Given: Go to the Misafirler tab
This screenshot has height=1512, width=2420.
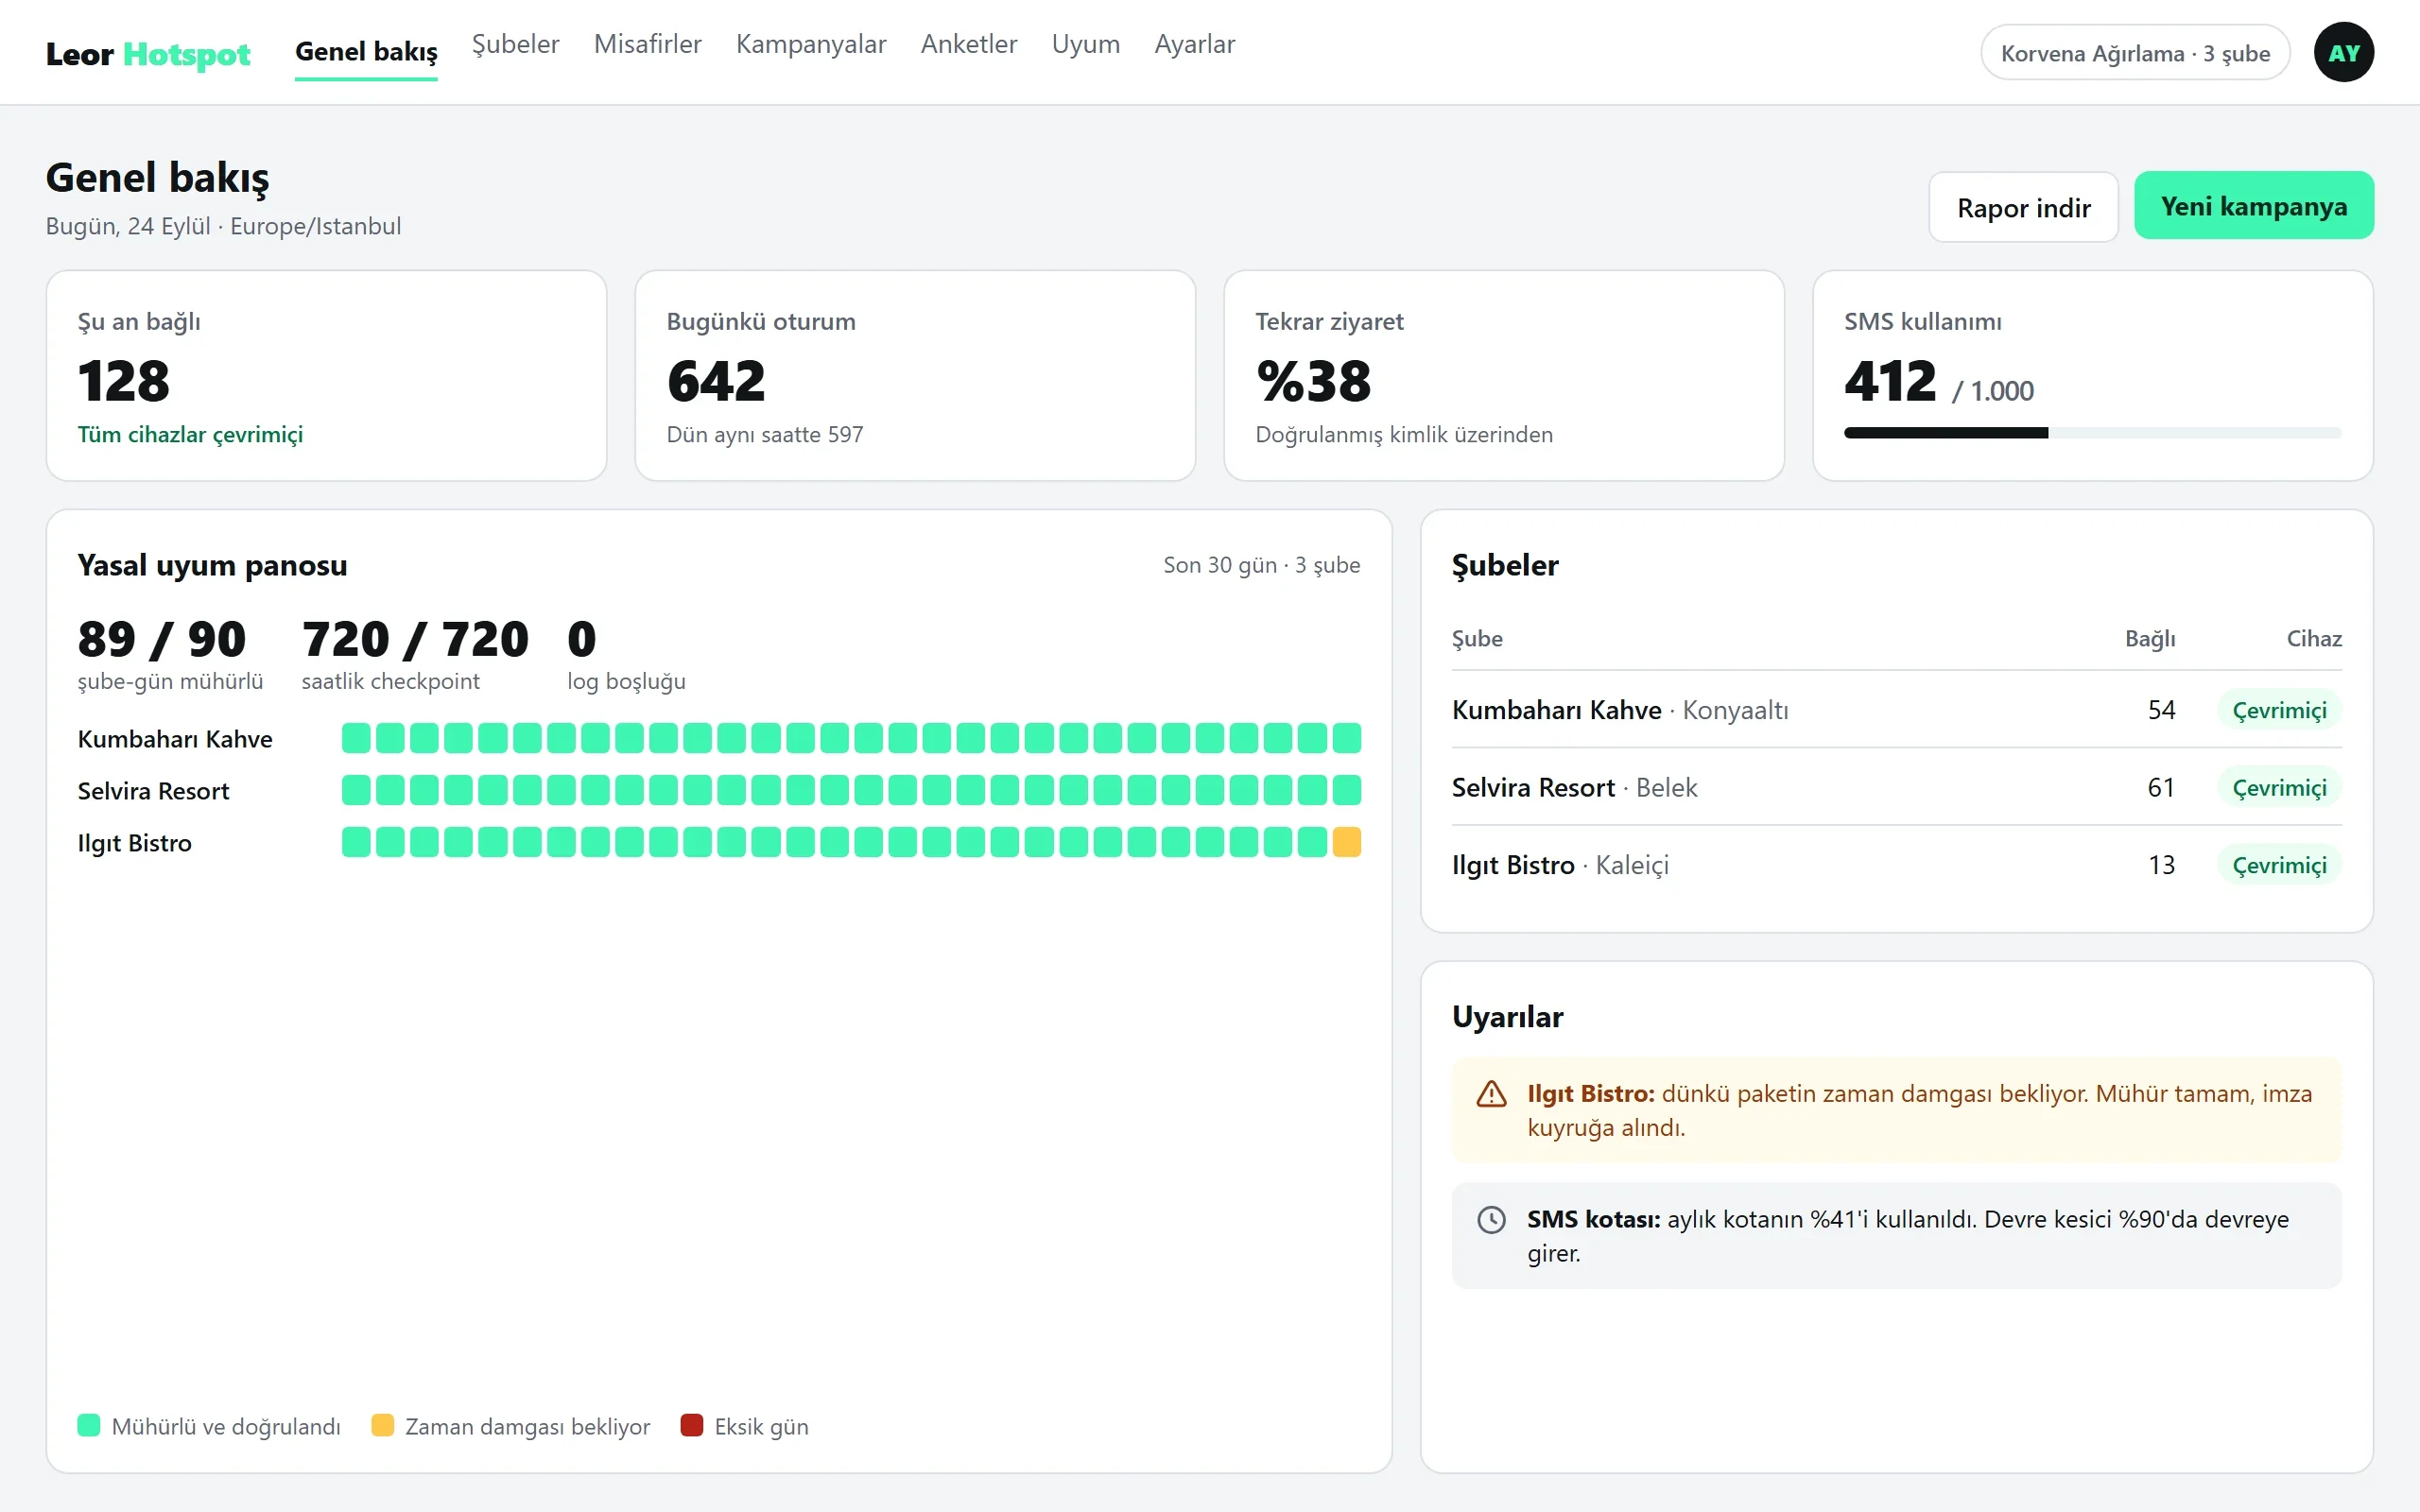Looking at the screenshot, I should (648, 45).
